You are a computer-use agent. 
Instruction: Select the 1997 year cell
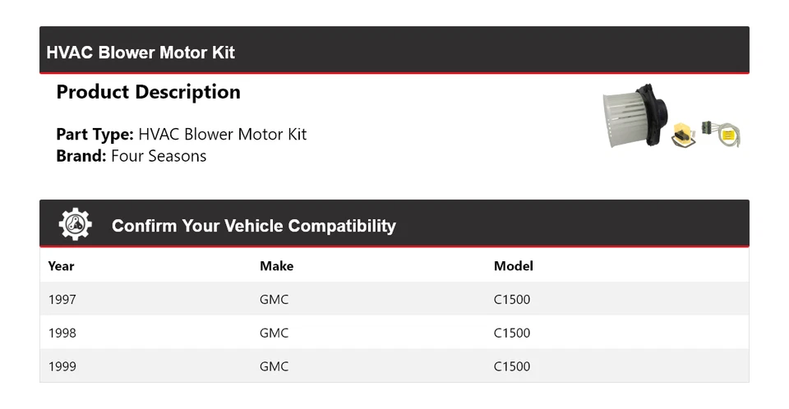click(x=62, y=300)
